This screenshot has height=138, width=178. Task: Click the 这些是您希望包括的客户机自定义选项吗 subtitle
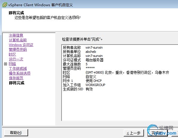pos(47,18)
